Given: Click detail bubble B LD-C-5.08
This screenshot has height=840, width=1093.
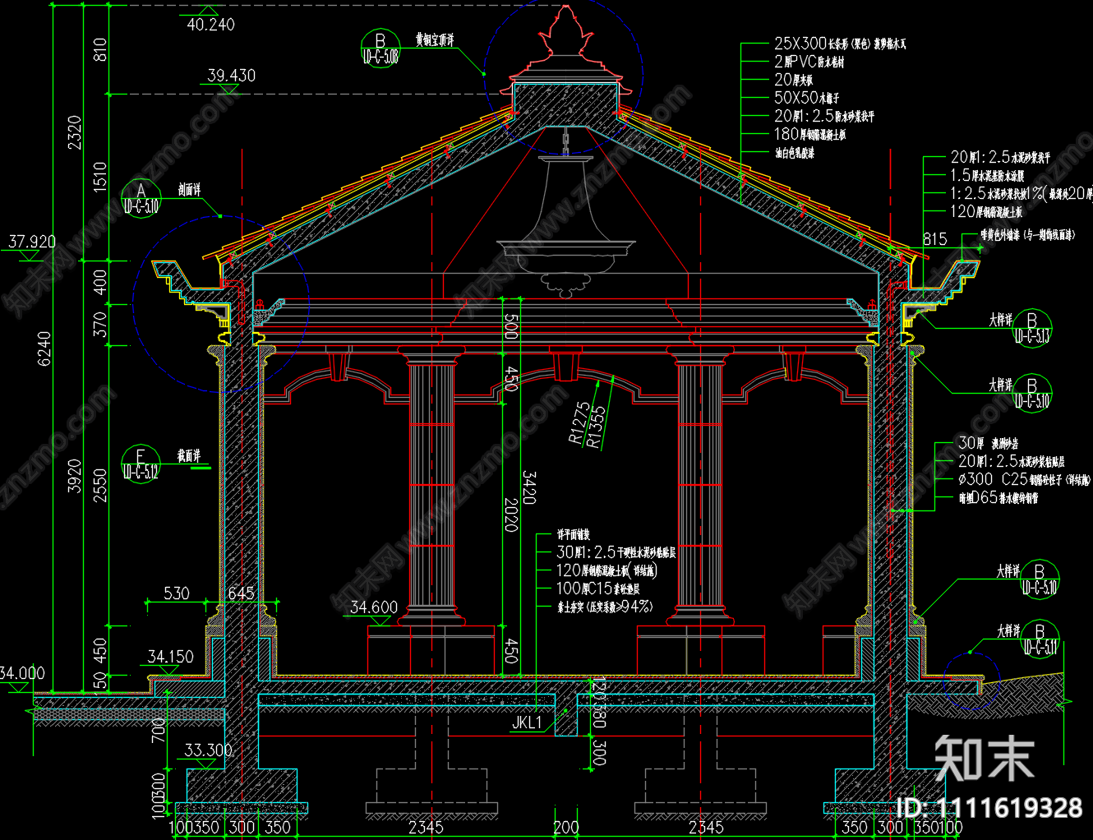Looking at the screenshot, I should pyautogui.click(x=380, y=48).
